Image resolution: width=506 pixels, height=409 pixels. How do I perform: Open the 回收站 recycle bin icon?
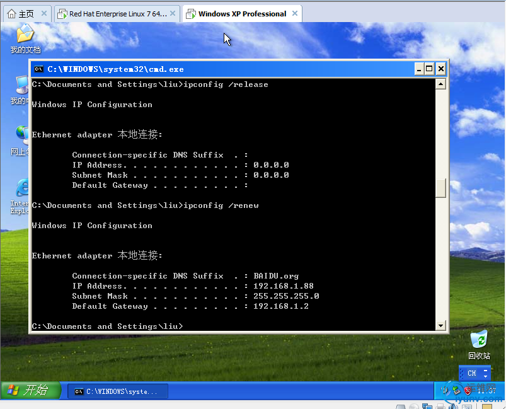479,345
